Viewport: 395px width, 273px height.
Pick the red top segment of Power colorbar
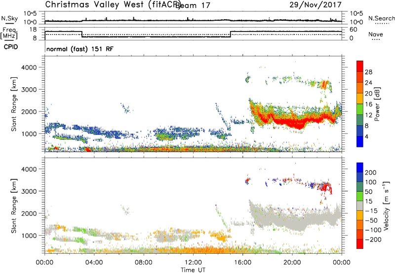pos(360,66)
